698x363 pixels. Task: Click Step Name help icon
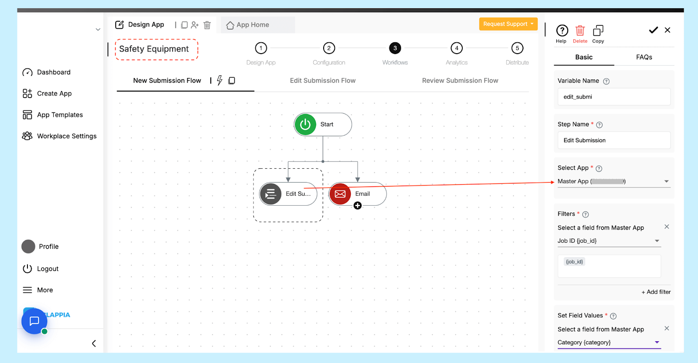pos(599,125)
